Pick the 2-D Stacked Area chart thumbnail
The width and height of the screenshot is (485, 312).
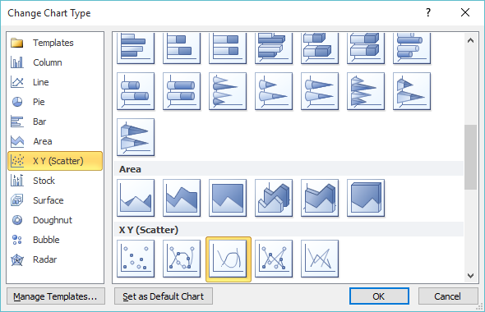pyautogui.click(x=182, y=198)
